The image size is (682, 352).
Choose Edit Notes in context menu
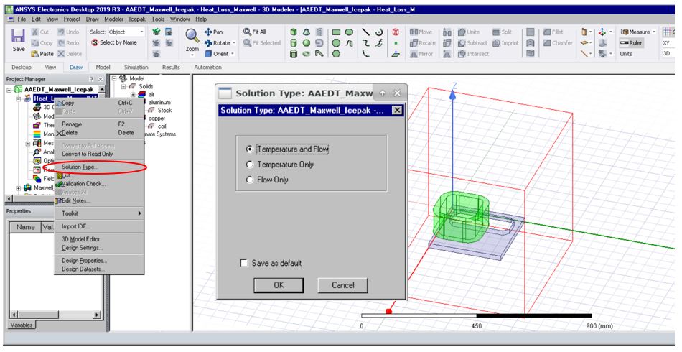coord(99,200)
